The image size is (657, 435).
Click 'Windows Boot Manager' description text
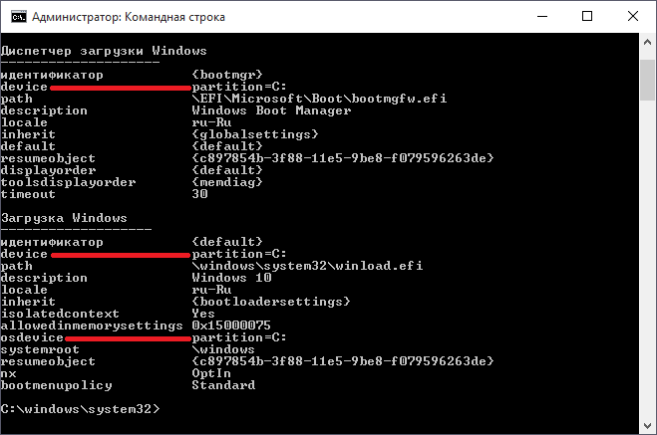pyautogui.click(x=271, y=110)
